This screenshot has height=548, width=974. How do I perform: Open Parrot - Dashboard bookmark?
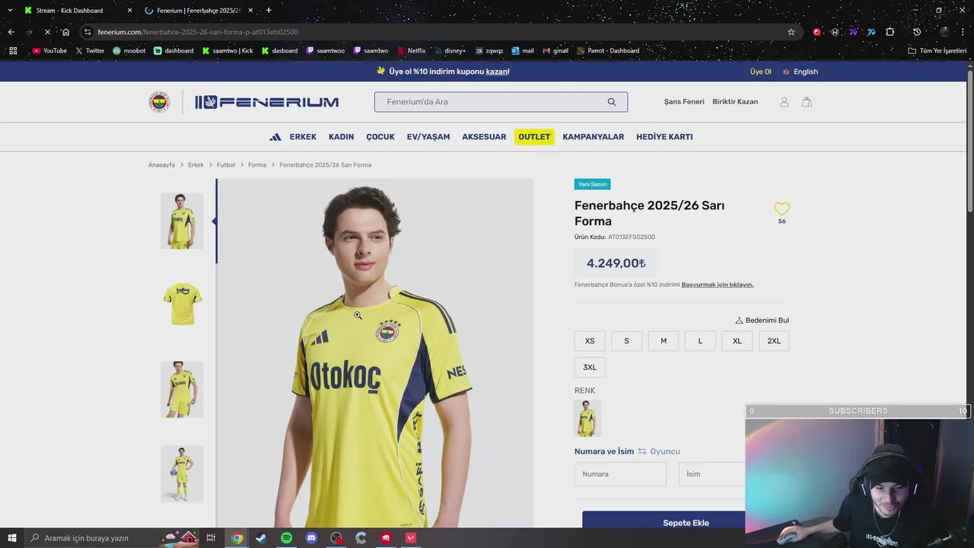[608, 51]
